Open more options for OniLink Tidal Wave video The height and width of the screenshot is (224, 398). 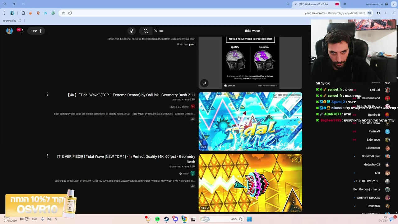coord(47,94)
